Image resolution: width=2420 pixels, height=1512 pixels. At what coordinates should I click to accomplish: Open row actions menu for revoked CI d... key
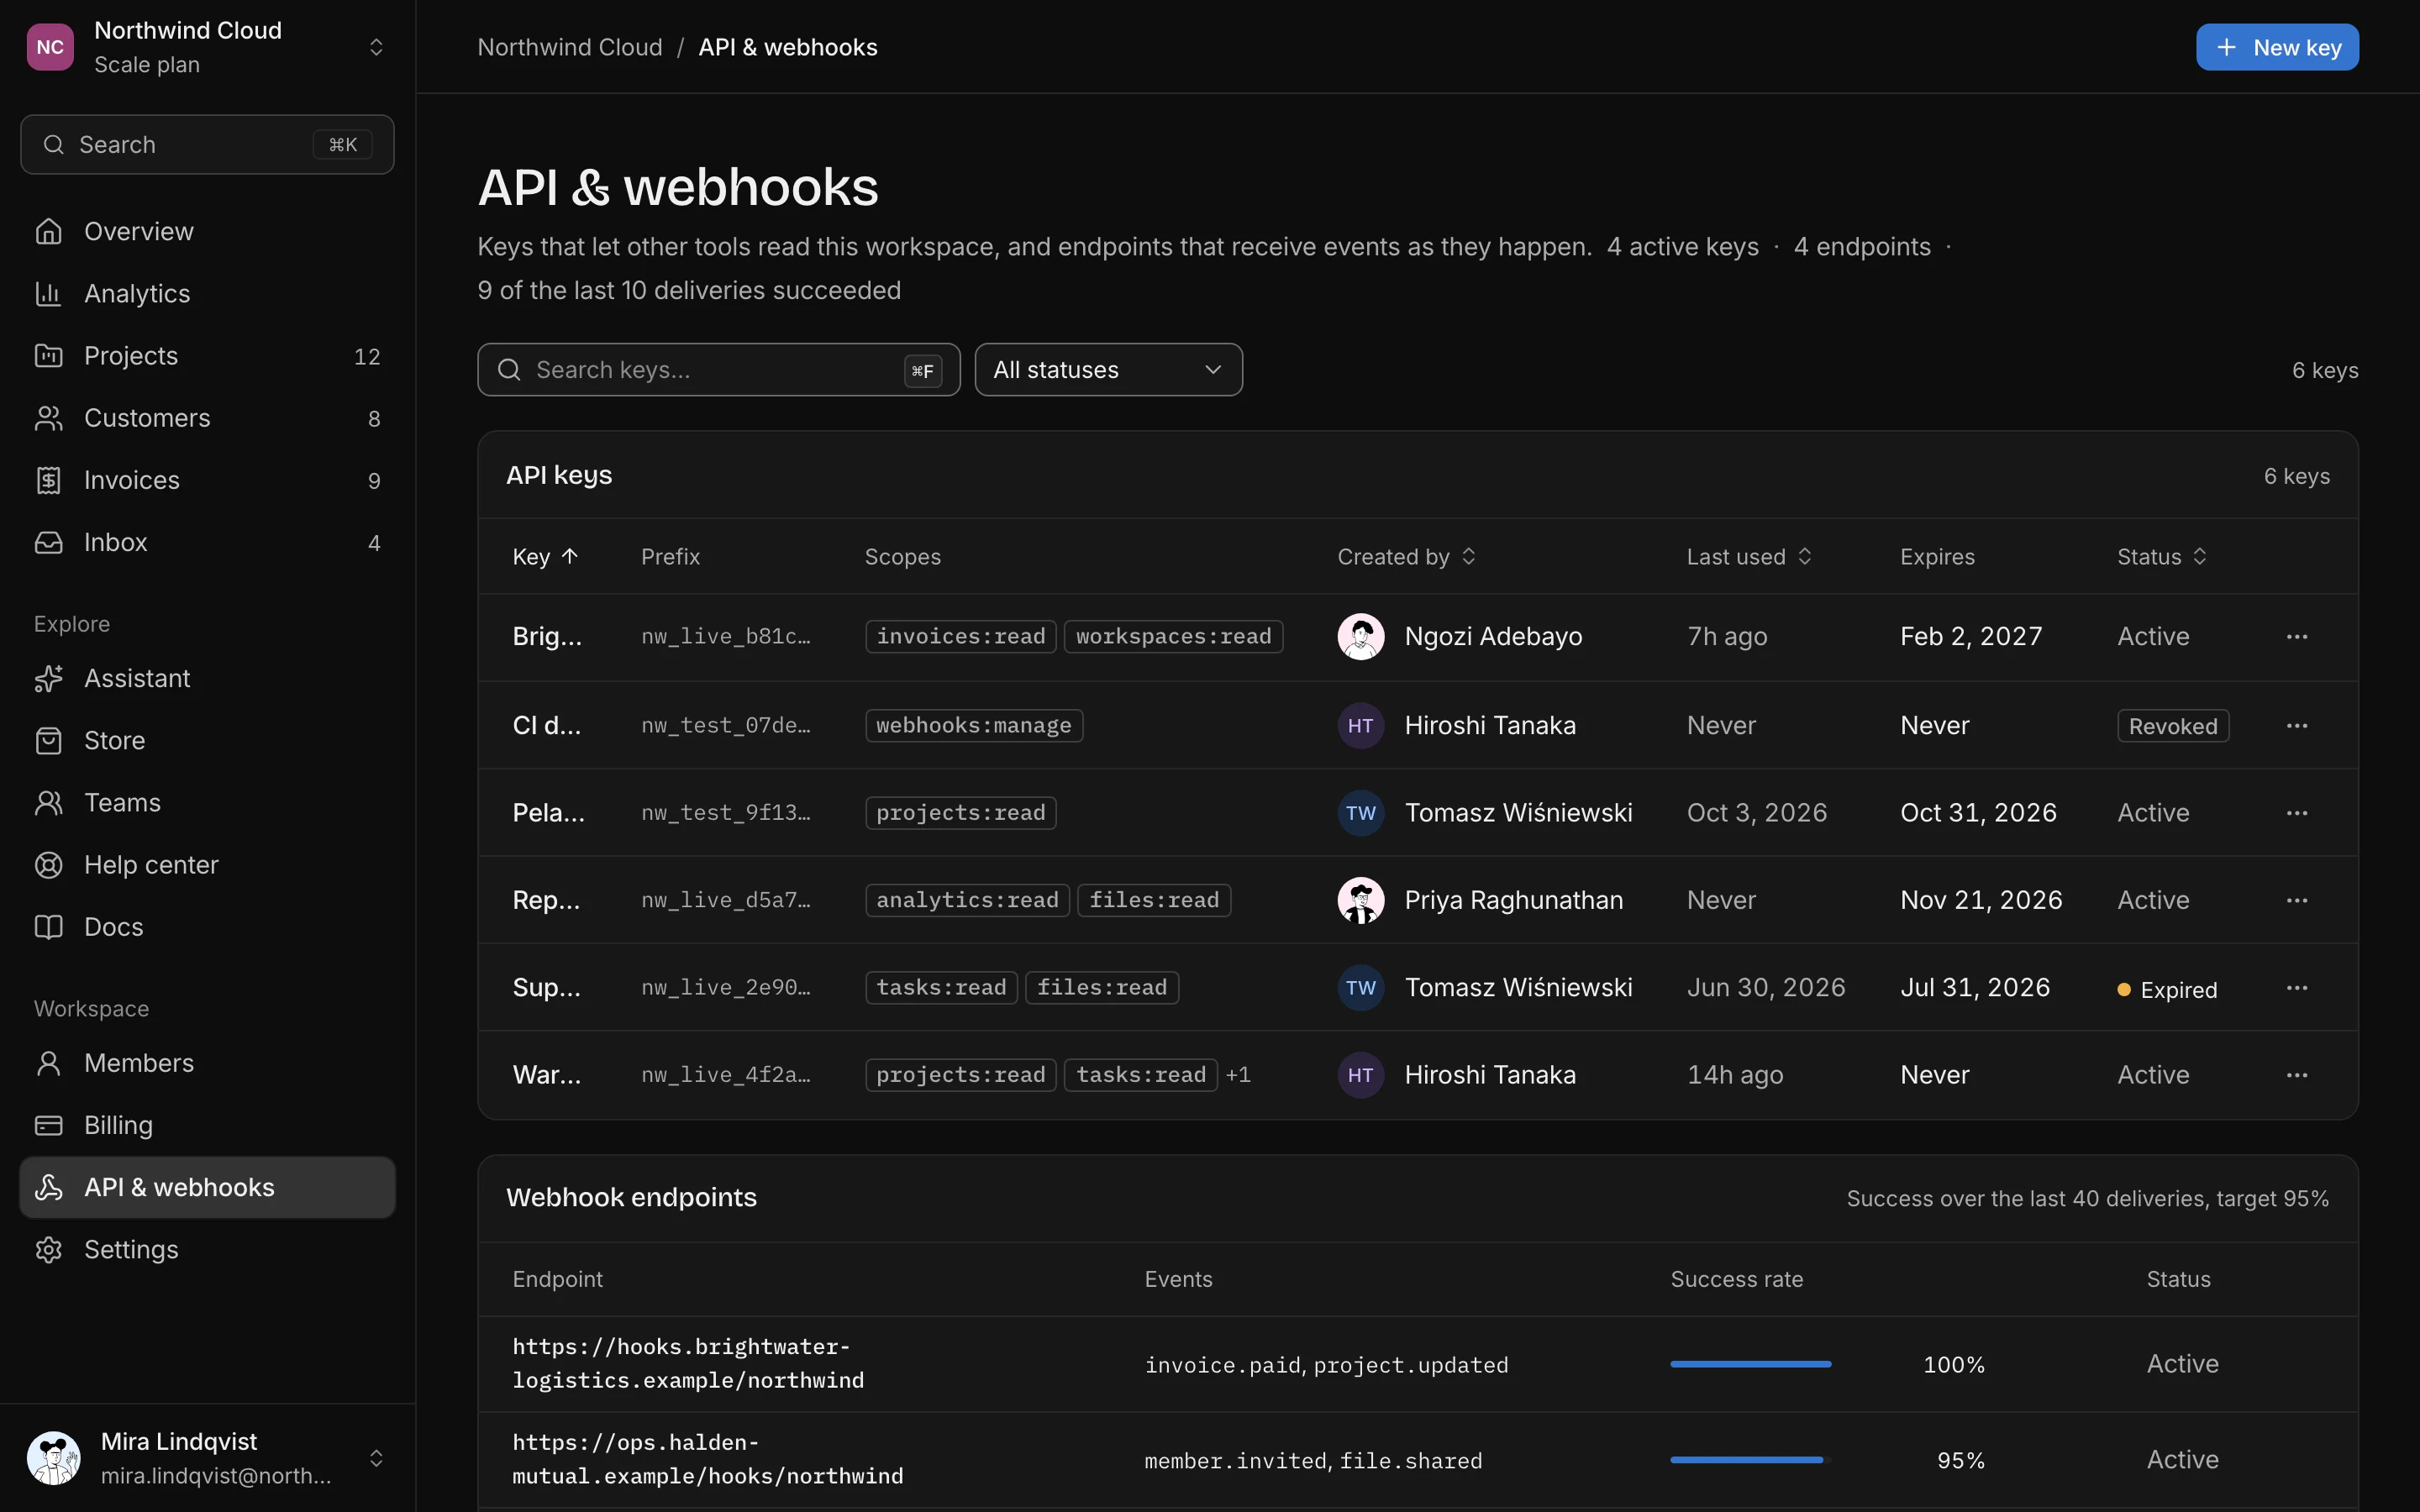2296,726
